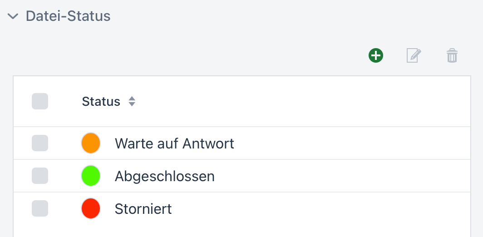Image resolution: width=483 pixels, height=237 pixels.
Task: Check the Warte auf Antwort row checkbox
Action: click(x=40, y=143)
